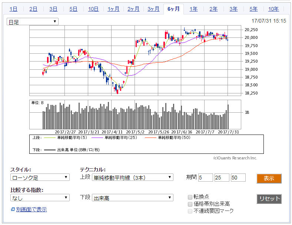Expand the 下段 出来高 dropdown
The height and width of the screenshot is (225, 292).
pos(132,198)
